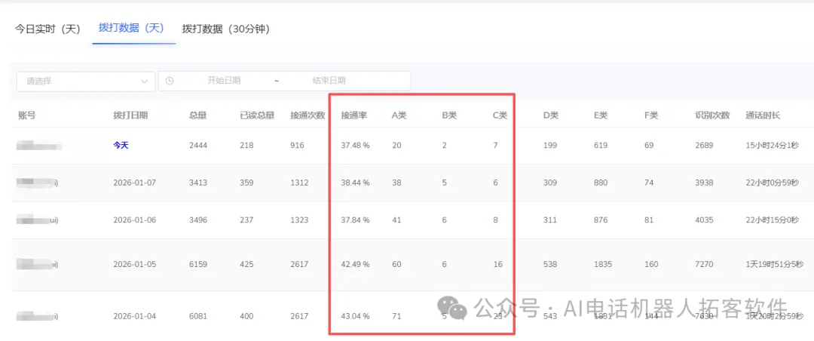
Task: Click E类 value 619
Action: click(x=601, y=146)
